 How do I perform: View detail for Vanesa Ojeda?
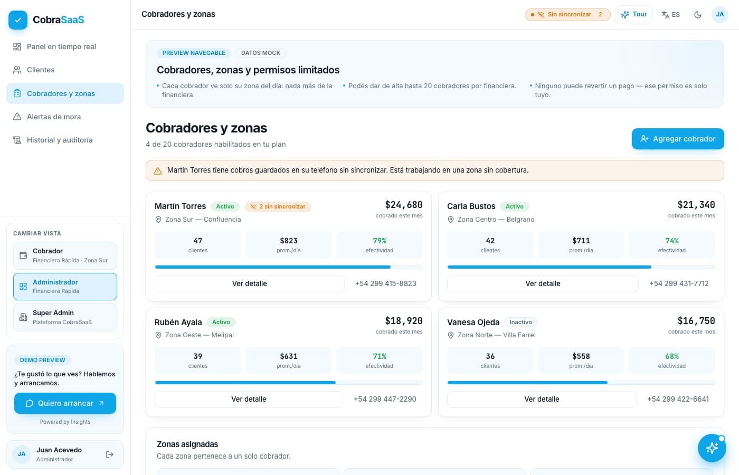(x=542, y=399)
